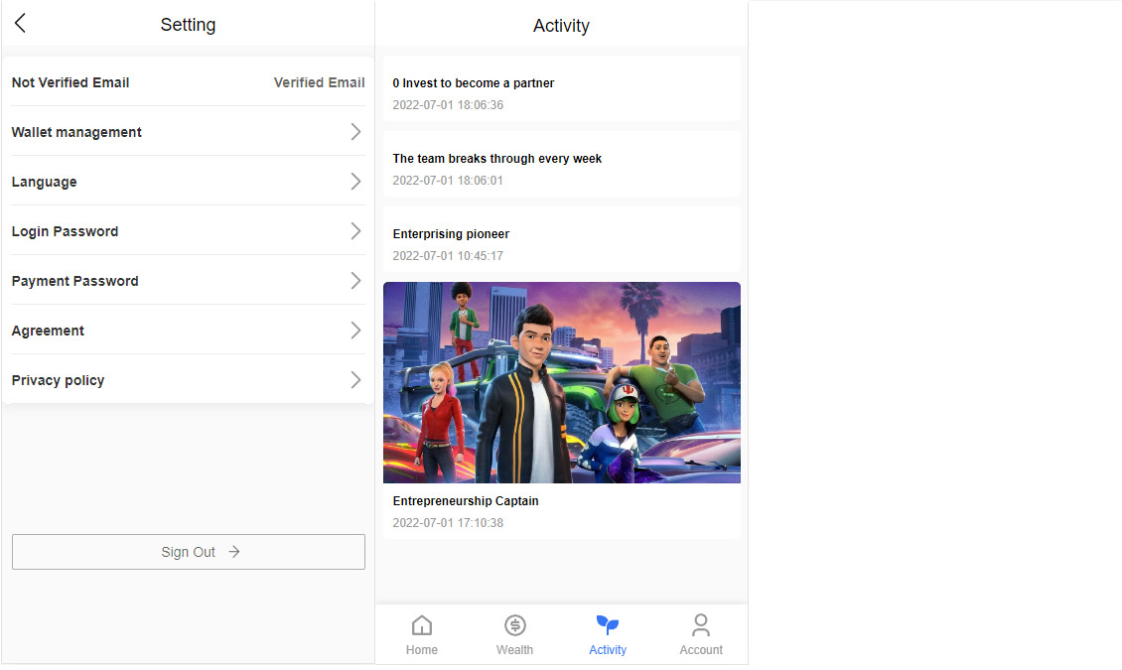
Task: Select the Wealth coin icon
Action: 514,625
